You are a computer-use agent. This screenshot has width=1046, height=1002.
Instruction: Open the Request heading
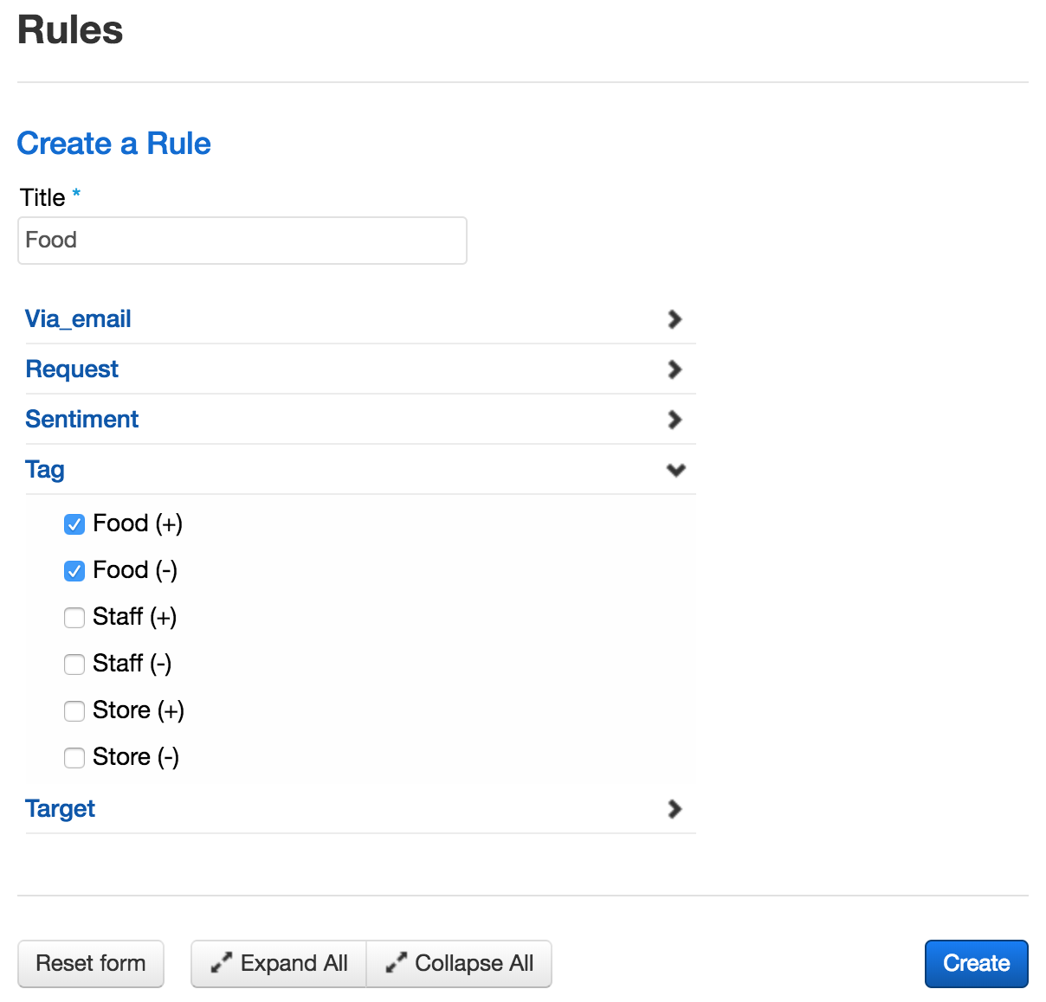(72, 369)
